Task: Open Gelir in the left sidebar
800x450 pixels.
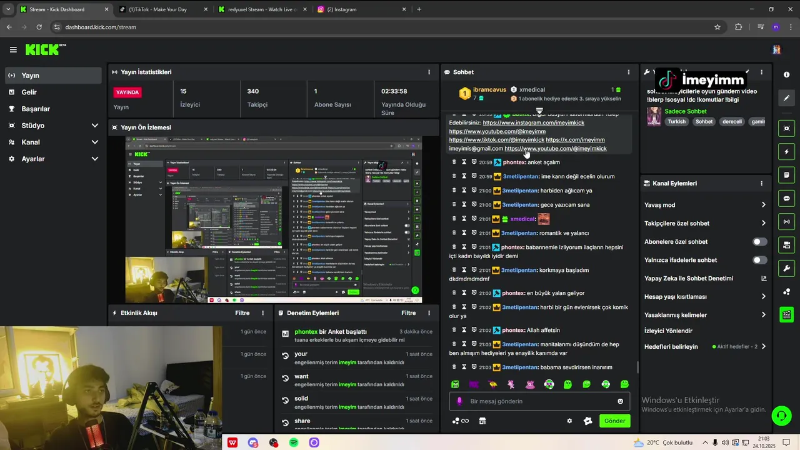Action: click(54, 92)
